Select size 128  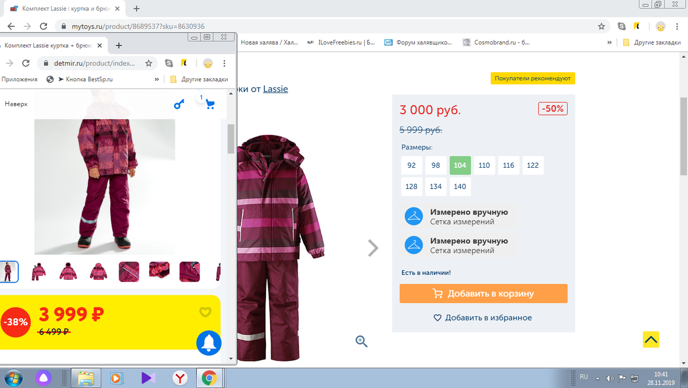(412, 187)
